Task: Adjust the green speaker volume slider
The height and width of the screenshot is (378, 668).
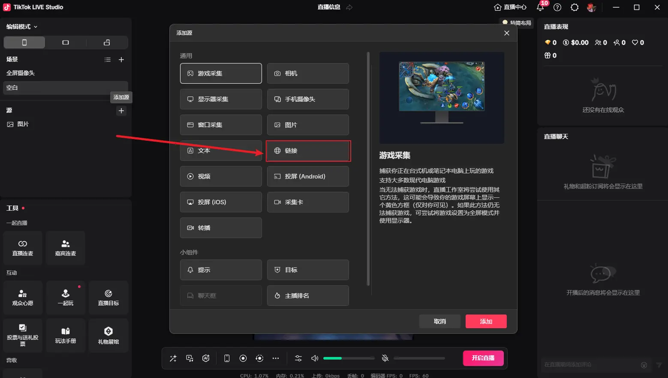Action: point(342,358)
